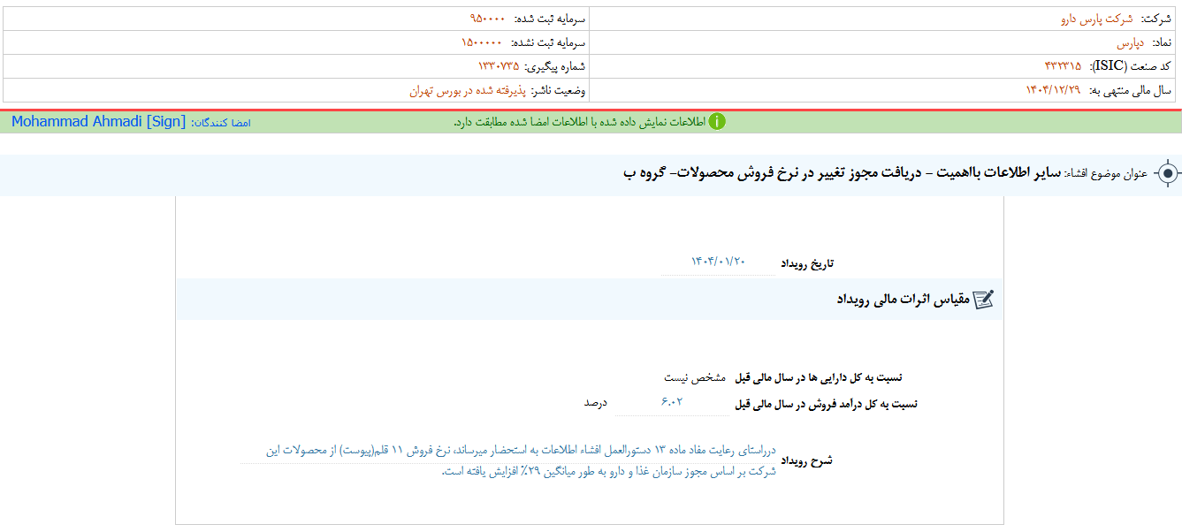The height and width of the screenshot is (532, 1182).
Task: Click unregistered capital value ۱۵۰۰۰۰۰
Action: click(x=482, y=42)
